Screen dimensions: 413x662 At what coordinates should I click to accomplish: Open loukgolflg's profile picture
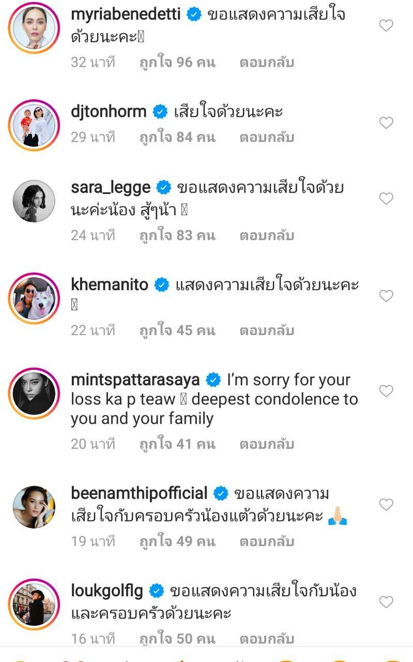34,605
